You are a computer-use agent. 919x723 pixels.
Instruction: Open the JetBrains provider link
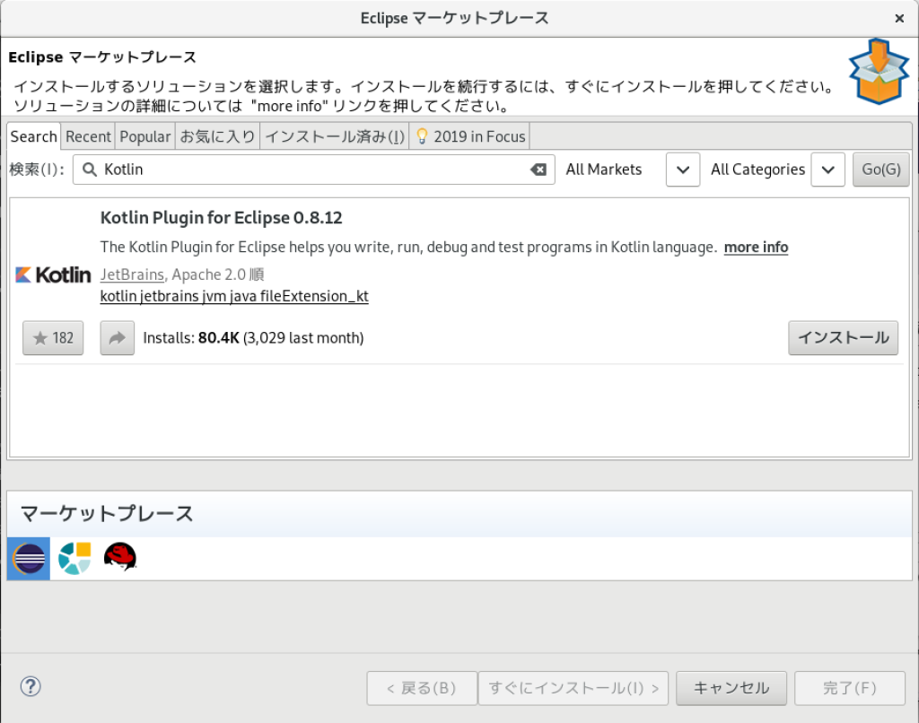pos(132,274)
